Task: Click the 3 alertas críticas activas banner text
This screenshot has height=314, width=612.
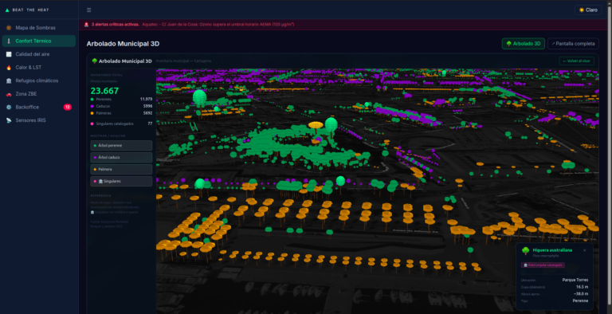Action: tap(115, 24)
